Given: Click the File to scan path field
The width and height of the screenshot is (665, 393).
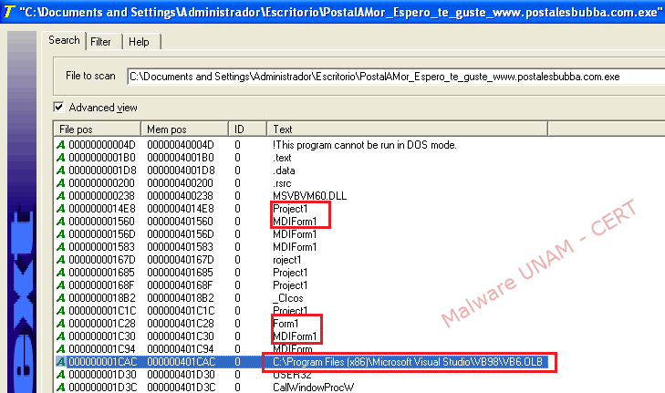Looking at the screenshot, I should tap(396, 77).
